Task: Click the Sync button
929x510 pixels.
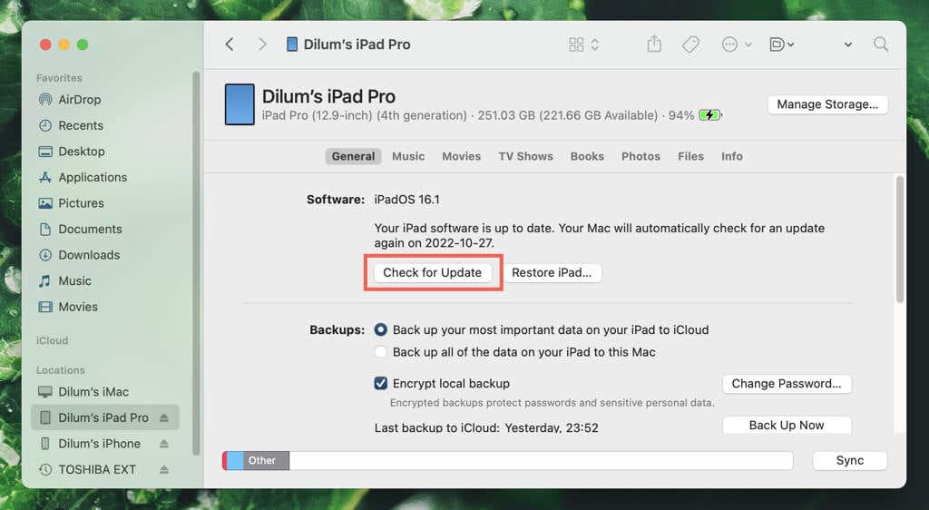Action: (x=849, y=460)
